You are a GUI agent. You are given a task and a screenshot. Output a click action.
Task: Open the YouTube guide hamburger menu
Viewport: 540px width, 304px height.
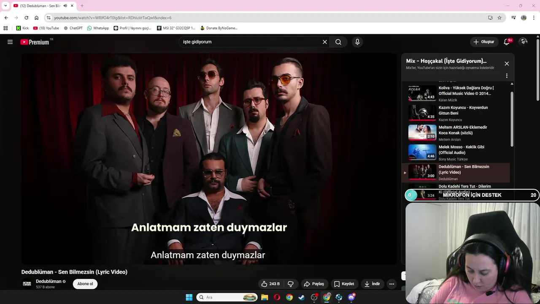tap(10, 42)
